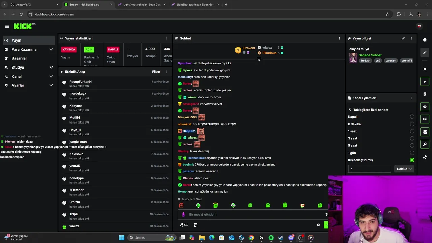The image size is (432, 243).
Task: Go to the Kick logo home link
Action: coord(24,26)
